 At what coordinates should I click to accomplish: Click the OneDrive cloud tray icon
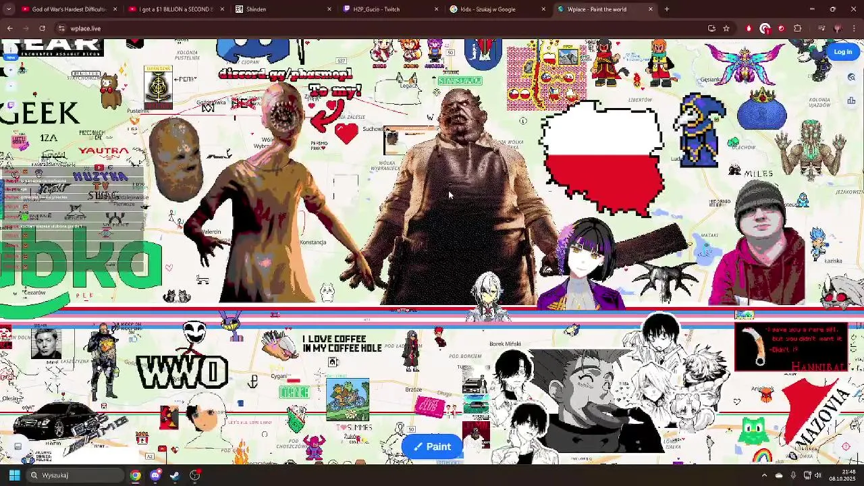coord(778,475)
